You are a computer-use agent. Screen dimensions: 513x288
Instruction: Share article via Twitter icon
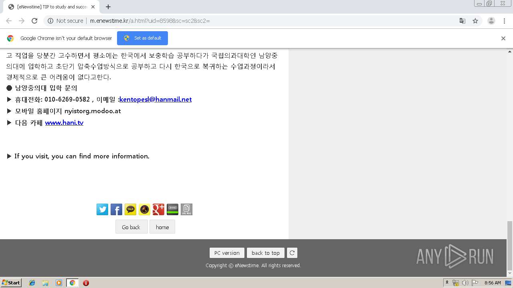click(x=102, y=209)
